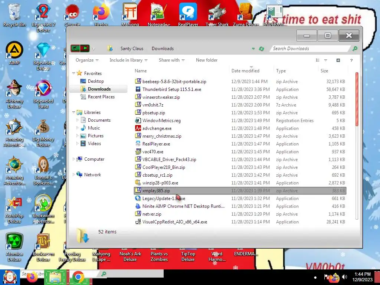Expand the Music library node

pos(77,128)
